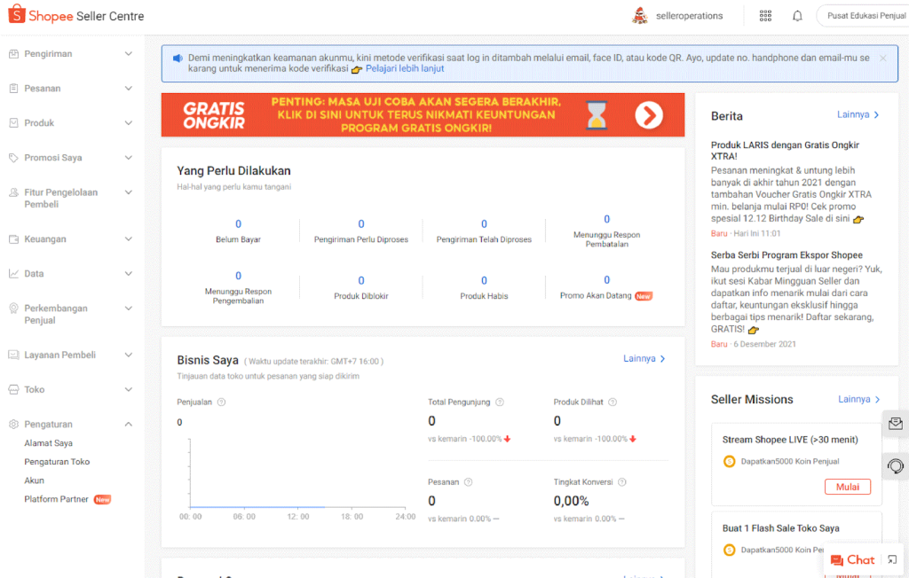Viewport: 909px width, 578px height.
Task: Open Alamat Saya settings
Action: pyautogui.click(x=48, y=443)
